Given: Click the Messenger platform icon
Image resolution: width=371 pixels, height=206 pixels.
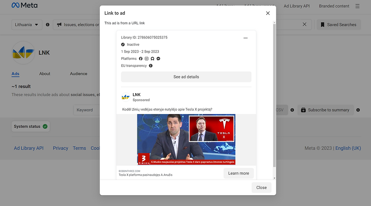Looking at the screenshot, I should (x=158, y=58).
